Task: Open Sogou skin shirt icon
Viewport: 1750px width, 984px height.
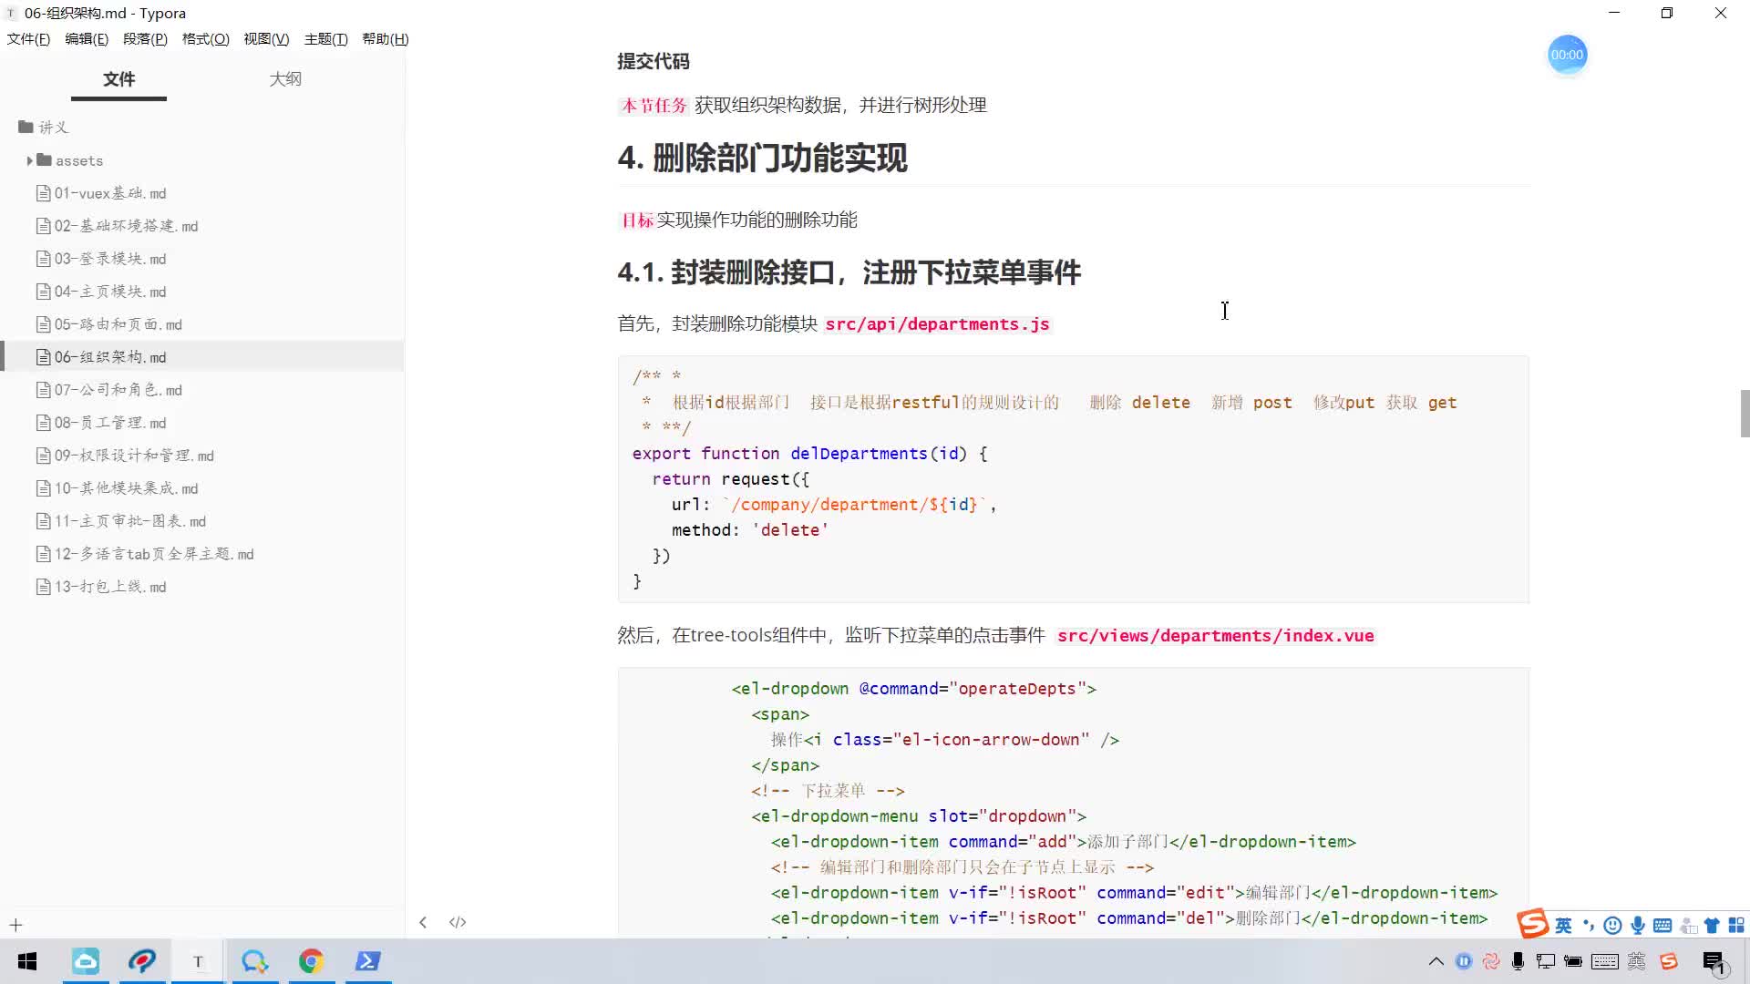Action: pos(1712,926)
